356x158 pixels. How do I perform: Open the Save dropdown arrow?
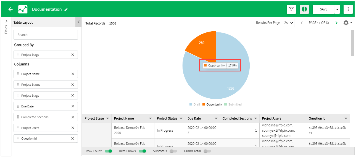point(337,9)
